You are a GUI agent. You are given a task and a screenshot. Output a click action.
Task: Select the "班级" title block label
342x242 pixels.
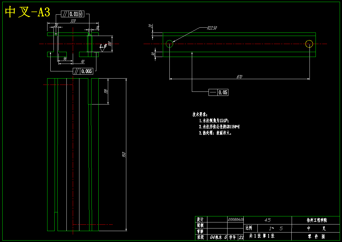click(201, 237)
